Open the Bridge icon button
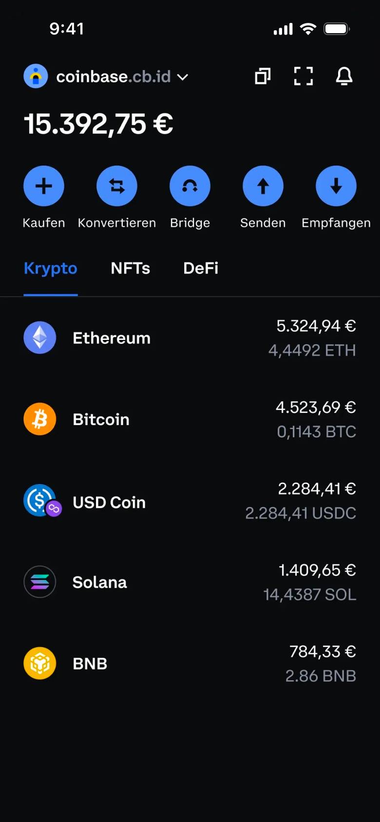 [x=190, y=186]
